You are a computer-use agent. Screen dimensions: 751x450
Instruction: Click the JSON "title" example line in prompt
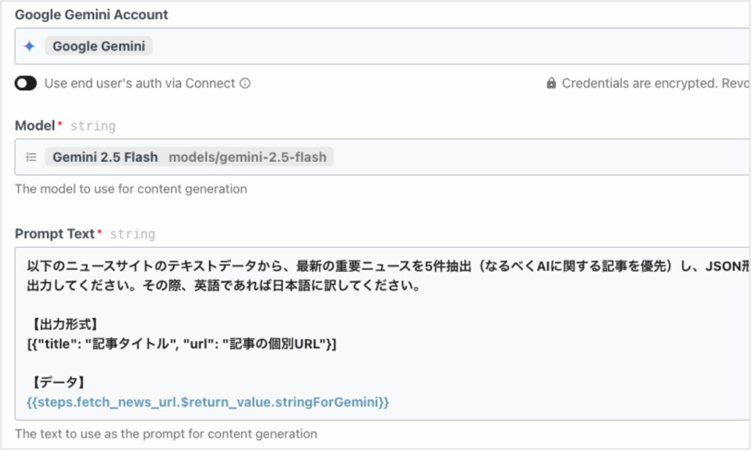pos(181,343)
